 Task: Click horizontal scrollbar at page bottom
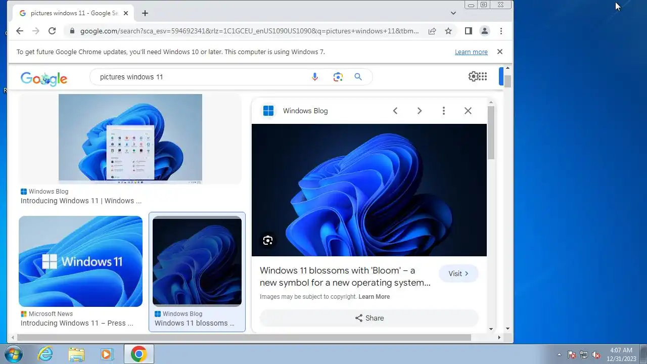(x=244, y=337)
